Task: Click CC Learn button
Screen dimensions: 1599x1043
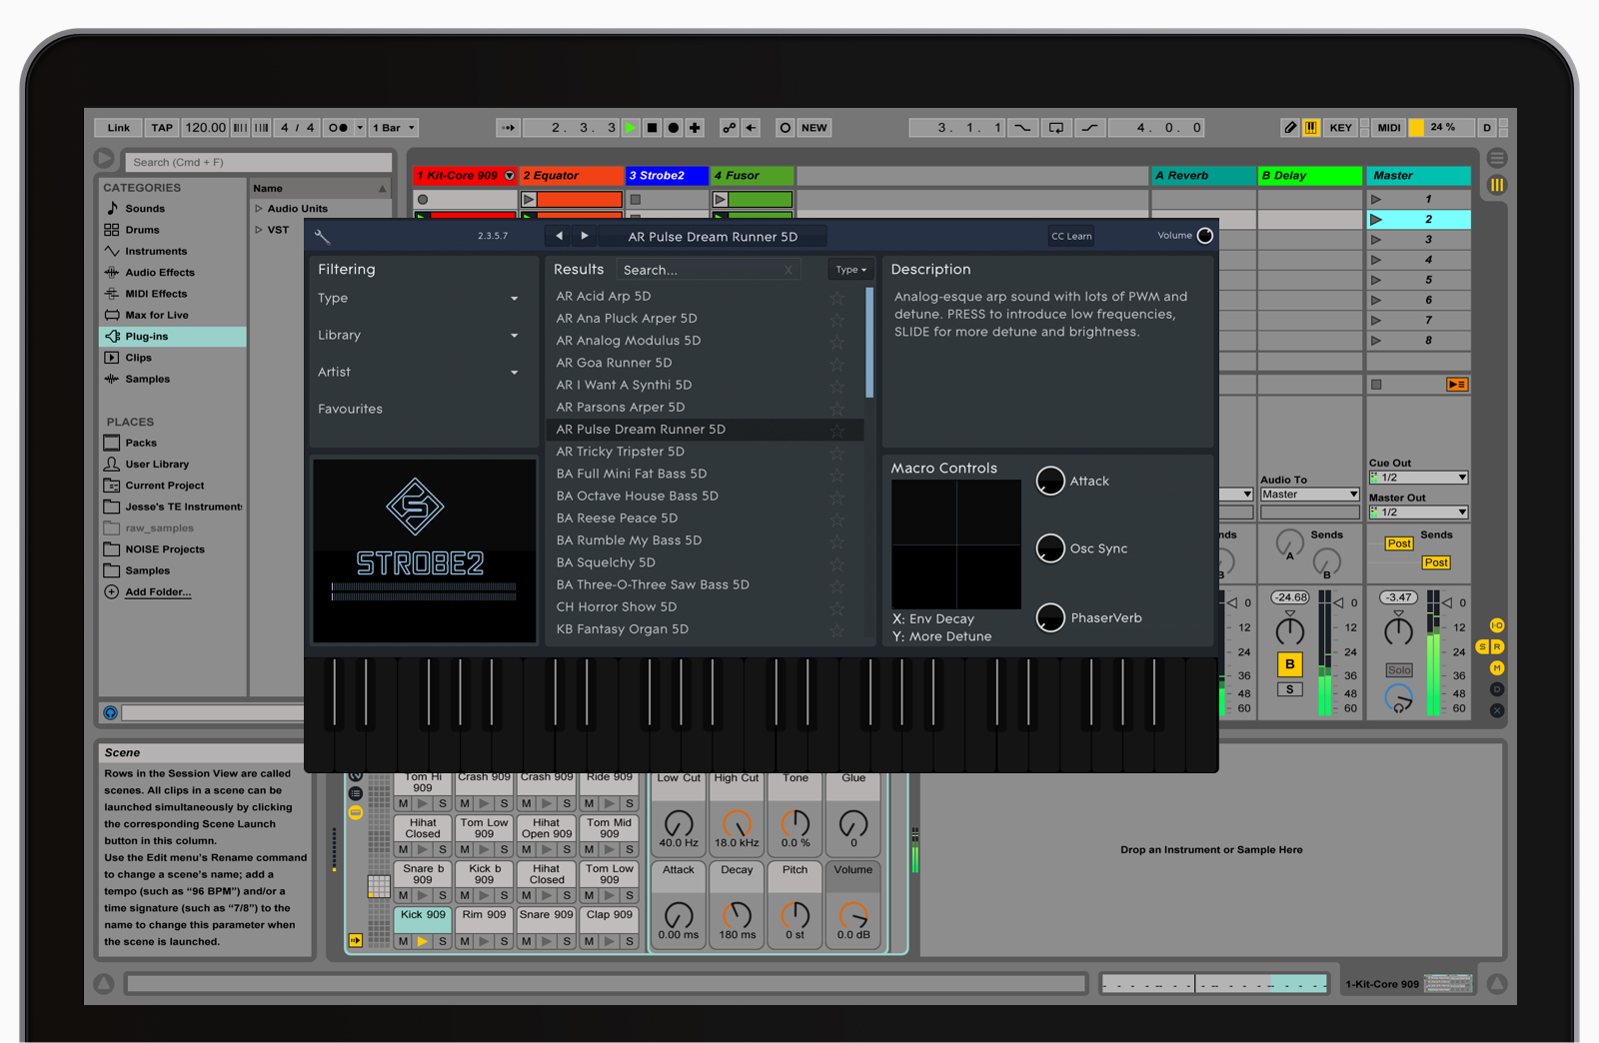Action: tap(1071, 236)
